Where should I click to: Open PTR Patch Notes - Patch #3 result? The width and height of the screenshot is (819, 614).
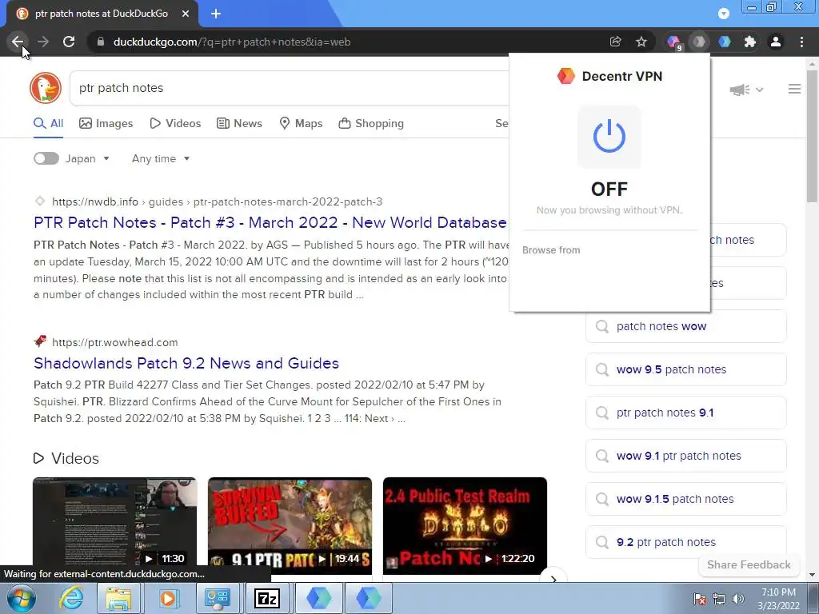(270, 222)
